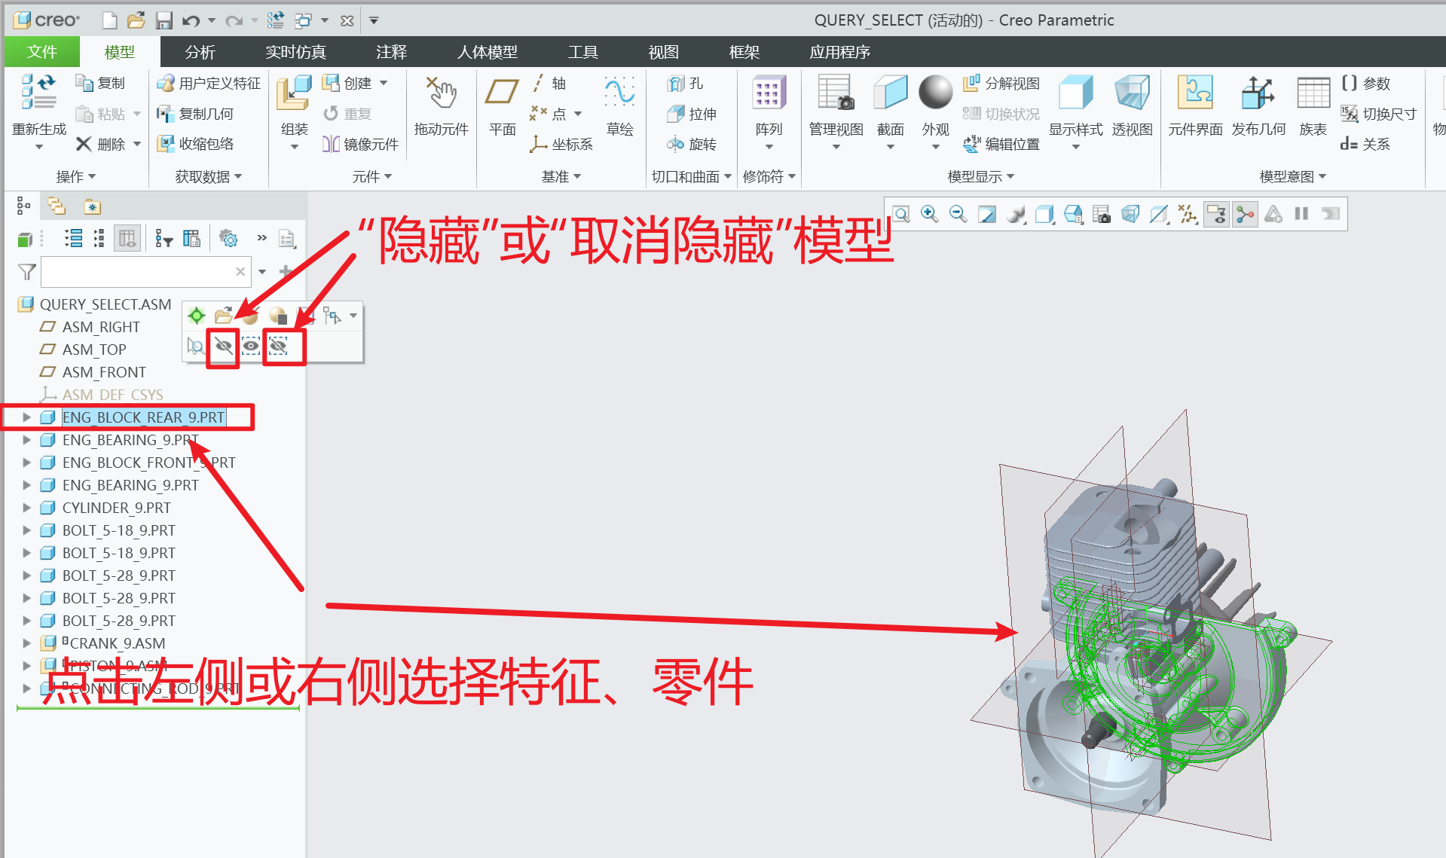Click Save icon in quick access toolbar

[x=164, y=20]
